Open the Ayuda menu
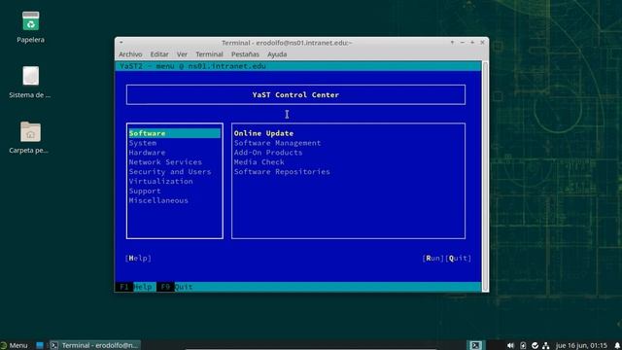 coord(277,54)
